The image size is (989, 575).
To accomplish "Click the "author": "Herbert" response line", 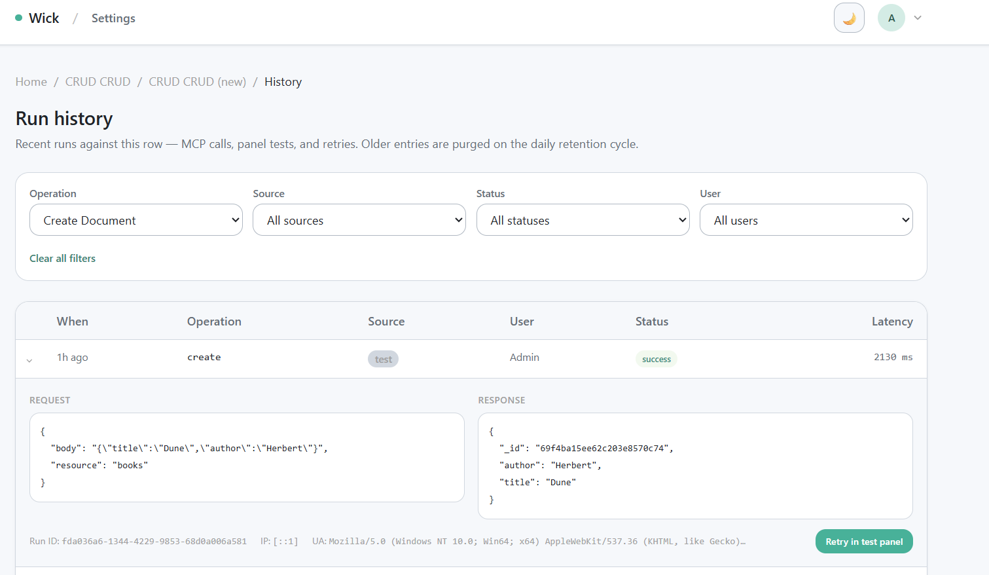I will [x=550, y=466].
